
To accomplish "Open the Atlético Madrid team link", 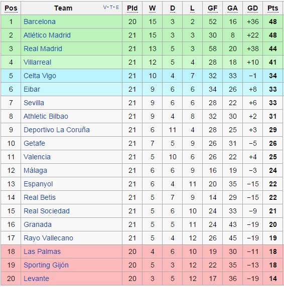I will coord(47,35).
